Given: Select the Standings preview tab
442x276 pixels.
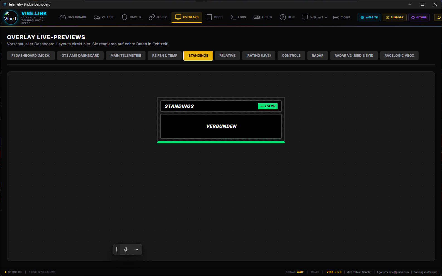Looking at the screenshot, I should pyautogui.click(x=198, y=56).
